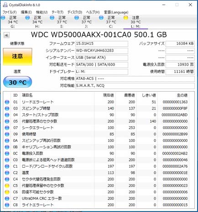
Task: Click the power-on hours field 11161 時間
Action: (x=180, y=72)
